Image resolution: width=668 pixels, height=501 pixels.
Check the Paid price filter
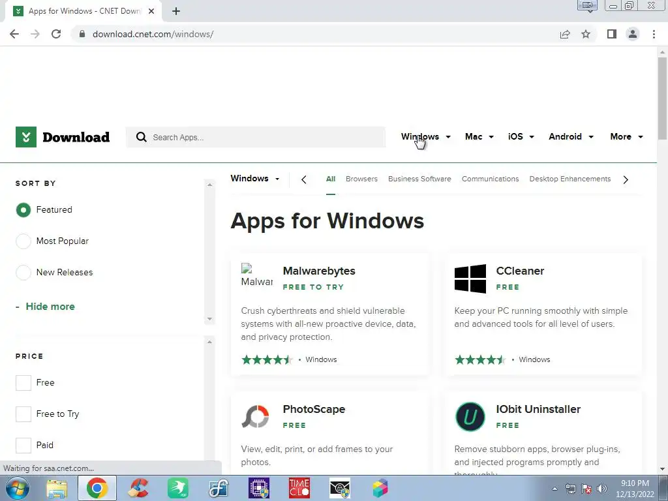(23, 445)
